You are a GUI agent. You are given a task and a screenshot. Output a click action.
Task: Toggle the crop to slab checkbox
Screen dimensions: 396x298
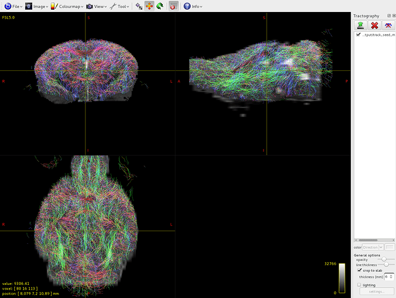360,270
